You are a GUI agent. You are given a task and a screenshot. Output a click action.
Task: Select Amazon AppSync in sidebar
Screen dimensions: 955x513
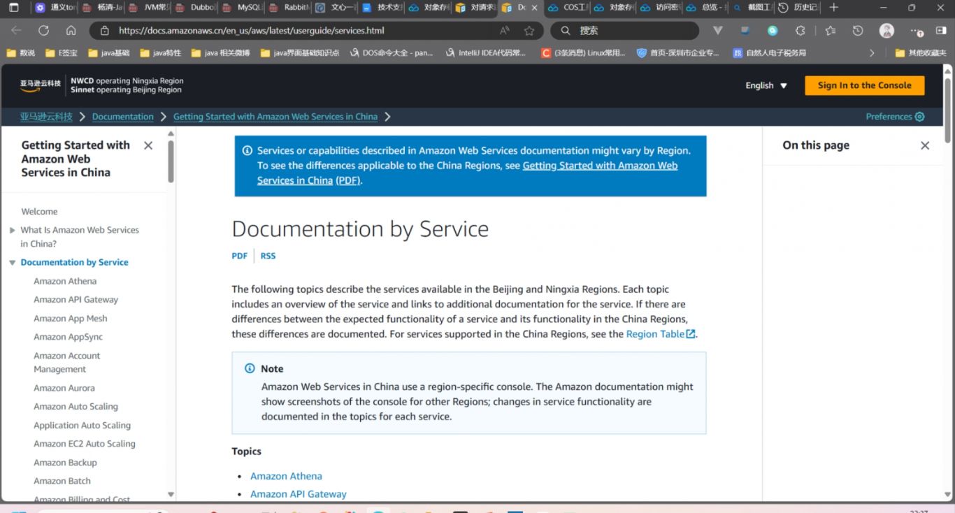[x=68, y=337]
